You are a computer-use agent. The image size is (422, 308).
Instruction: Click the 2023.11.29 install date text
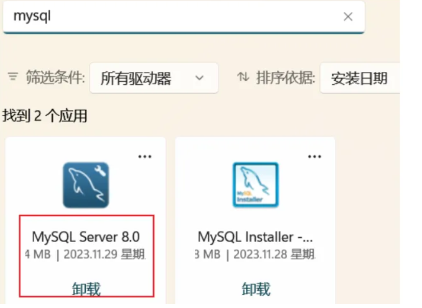[90, 254]
